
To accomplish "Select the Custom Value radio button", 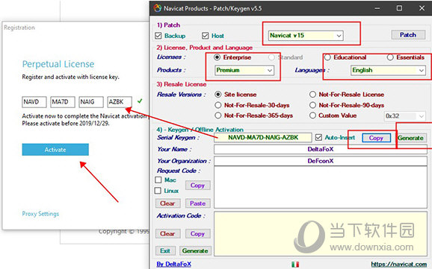I will (x=312, y=115).
